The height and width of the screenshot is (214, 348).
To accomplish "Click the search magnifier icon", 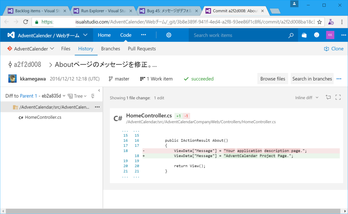I will [291, 35].
